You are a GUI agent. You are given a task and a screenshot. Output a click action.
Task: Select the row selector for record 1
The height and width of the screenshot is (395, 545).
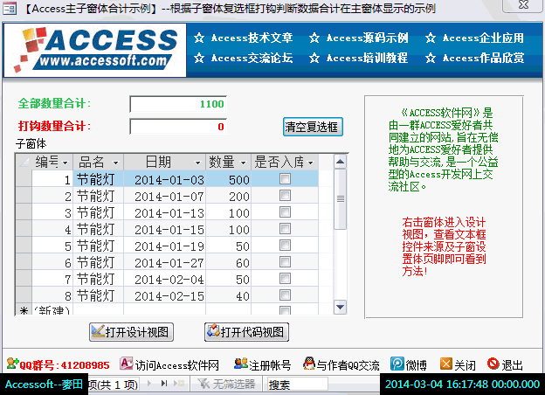point(24,179)
